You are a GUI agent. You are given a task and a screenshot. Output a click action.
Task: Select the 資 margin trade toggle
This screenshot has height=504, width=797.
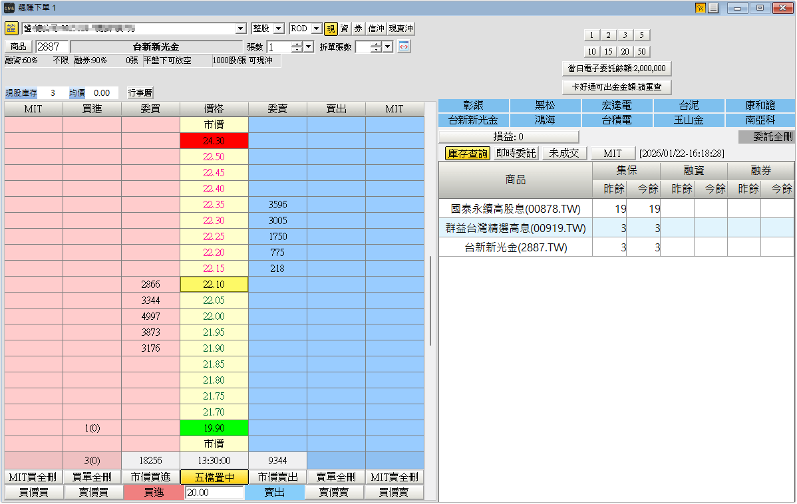click(x=344, y=29)
